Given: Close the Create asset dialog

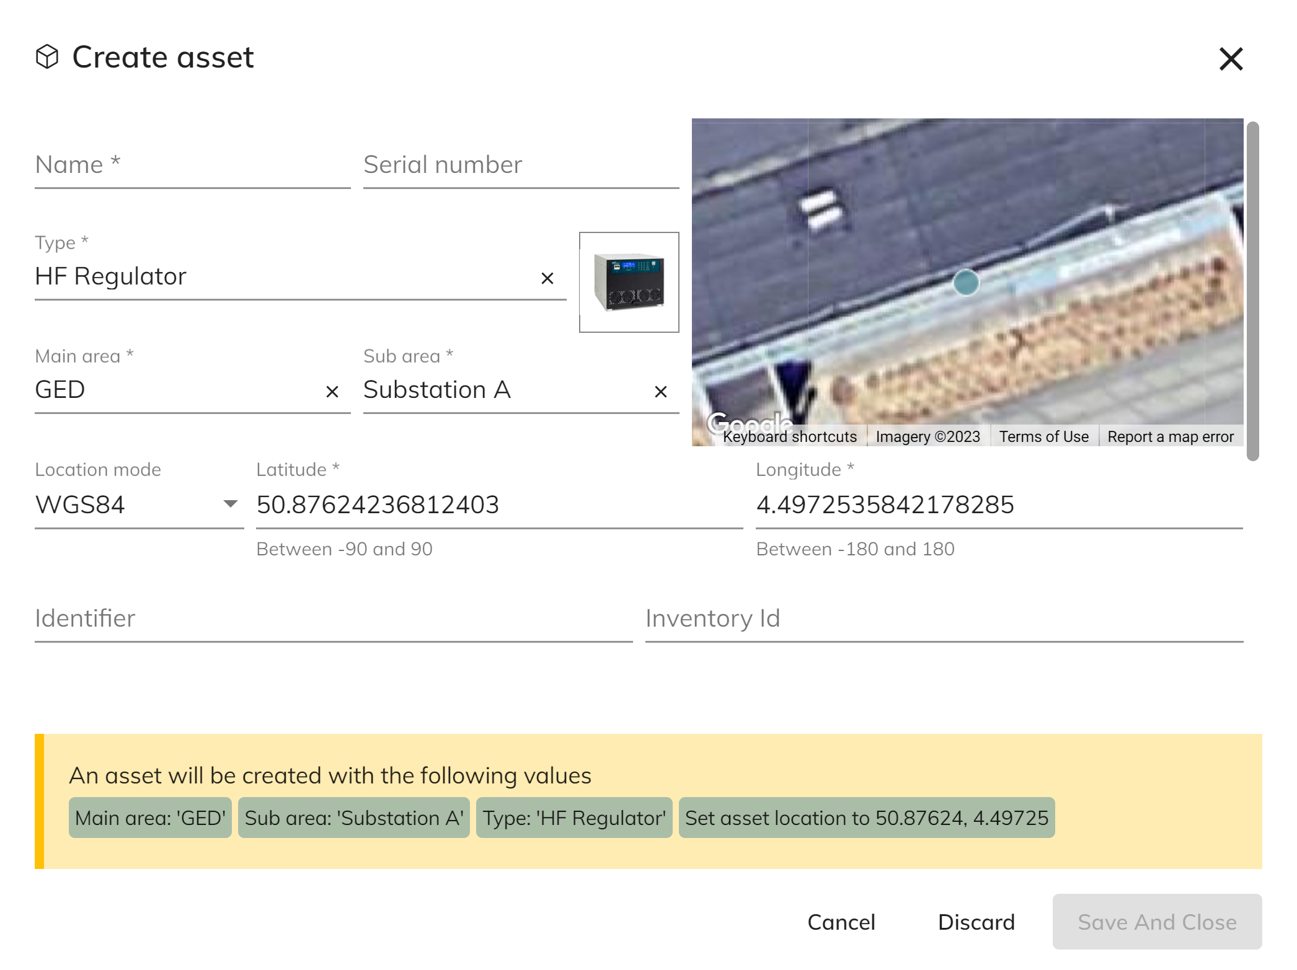Looking at the screenshot, I should click(x=1231, y=59).
